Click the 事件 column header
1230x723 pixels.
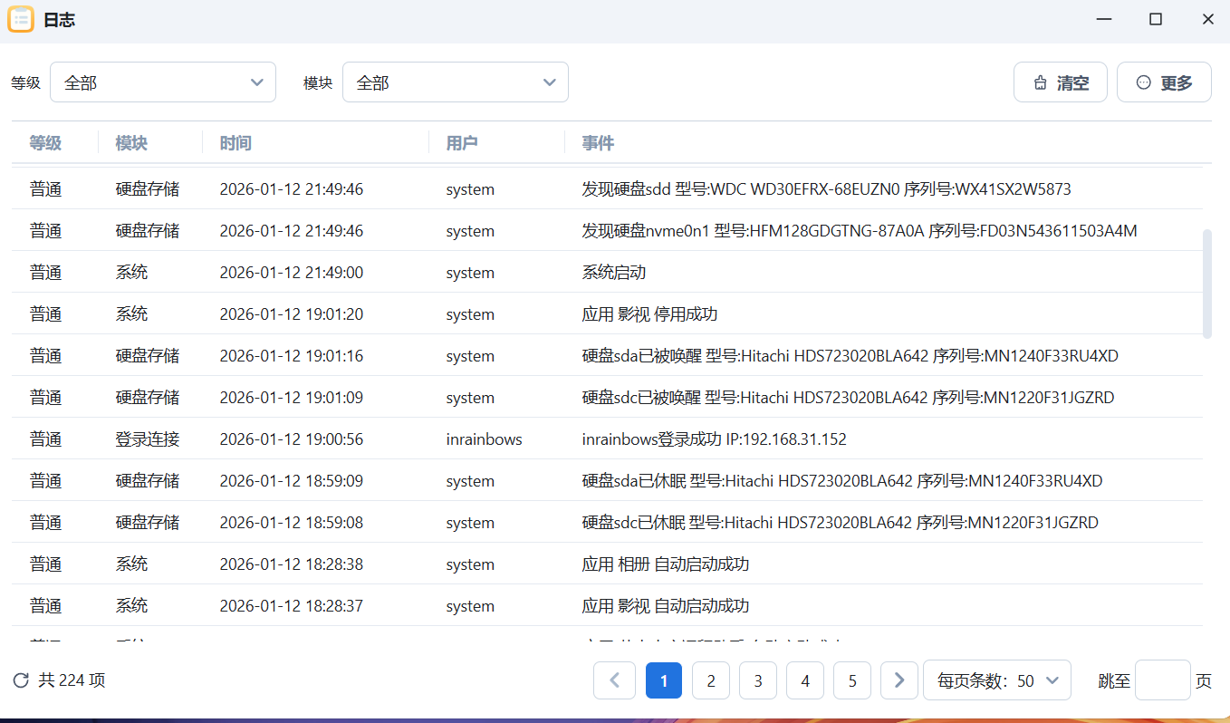(598, 142)
